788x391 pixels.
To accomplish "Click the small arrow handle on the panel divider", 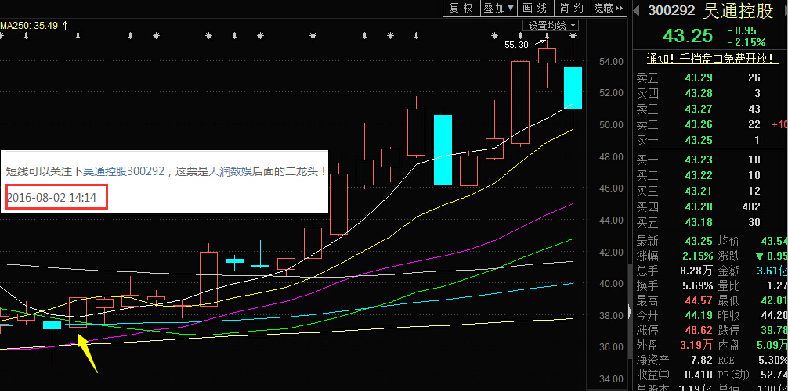I will pyautogui.click(x=628, y=313).
